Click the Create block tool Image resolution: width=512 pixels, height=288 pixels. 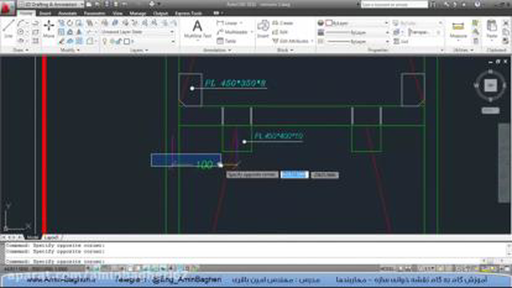(x=282, y=23)
